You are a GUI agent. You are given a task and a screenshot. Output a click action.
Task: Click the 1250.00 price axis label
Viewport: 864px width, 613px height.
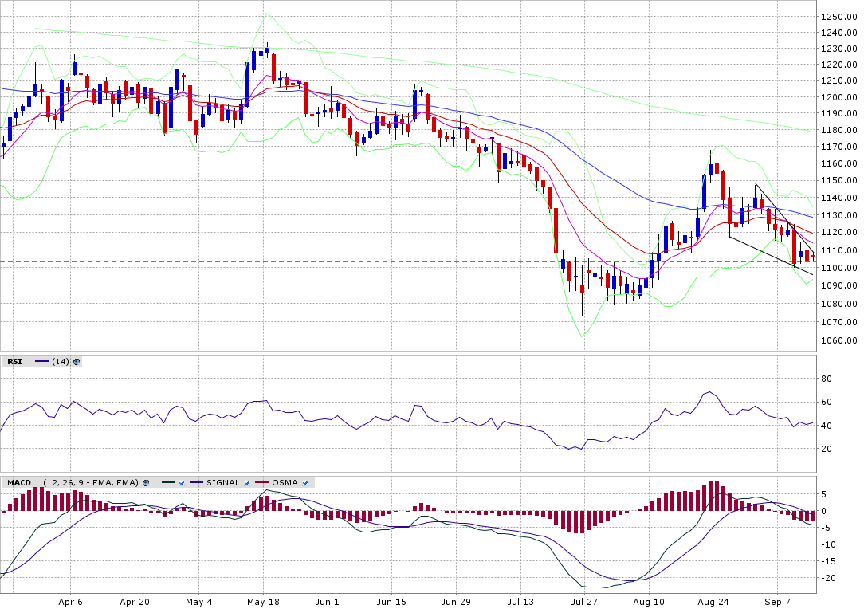838,17
